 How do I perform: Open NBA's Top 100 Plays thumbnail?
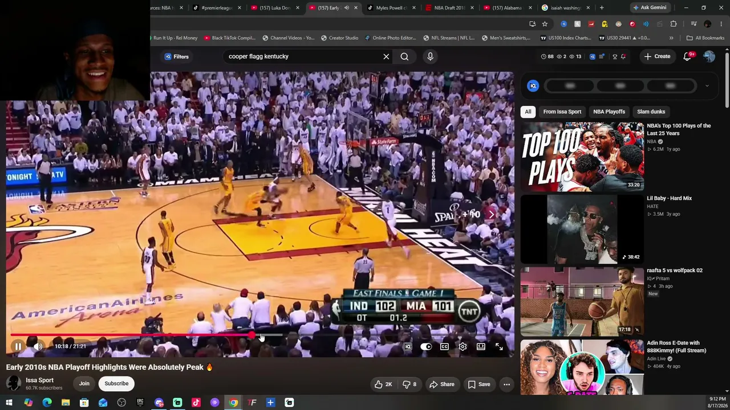click(582, 156)
